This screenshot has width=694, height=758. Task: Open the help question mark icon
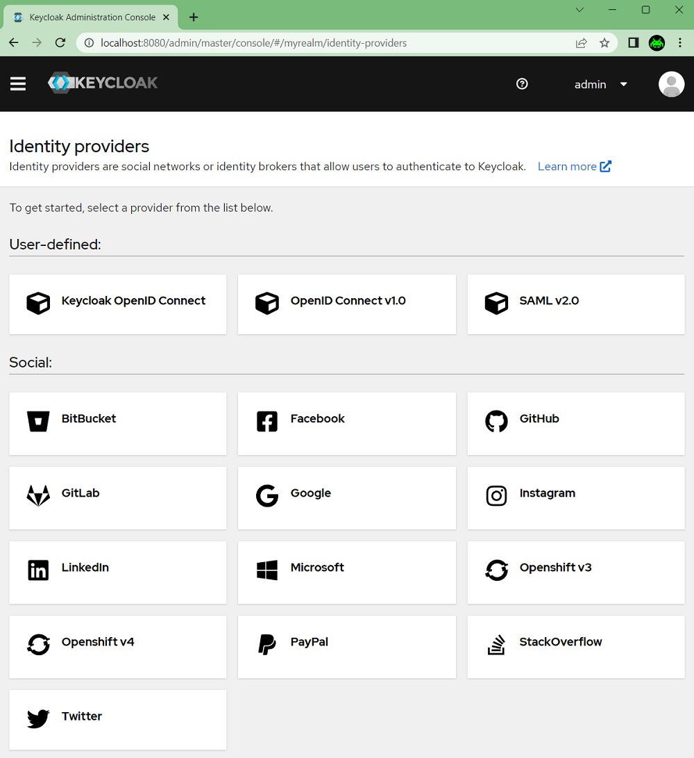pos(522,83)
